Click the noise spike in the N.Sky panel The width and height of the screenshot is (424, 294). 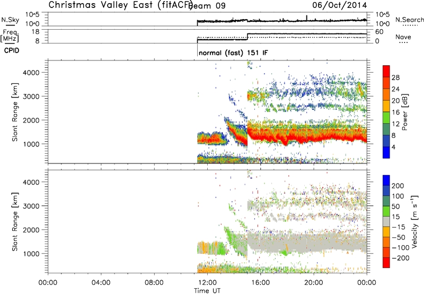(x=307, y=18)
